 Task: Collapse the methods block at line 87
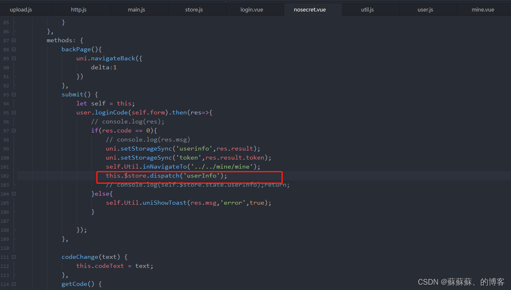click(14, 40)
